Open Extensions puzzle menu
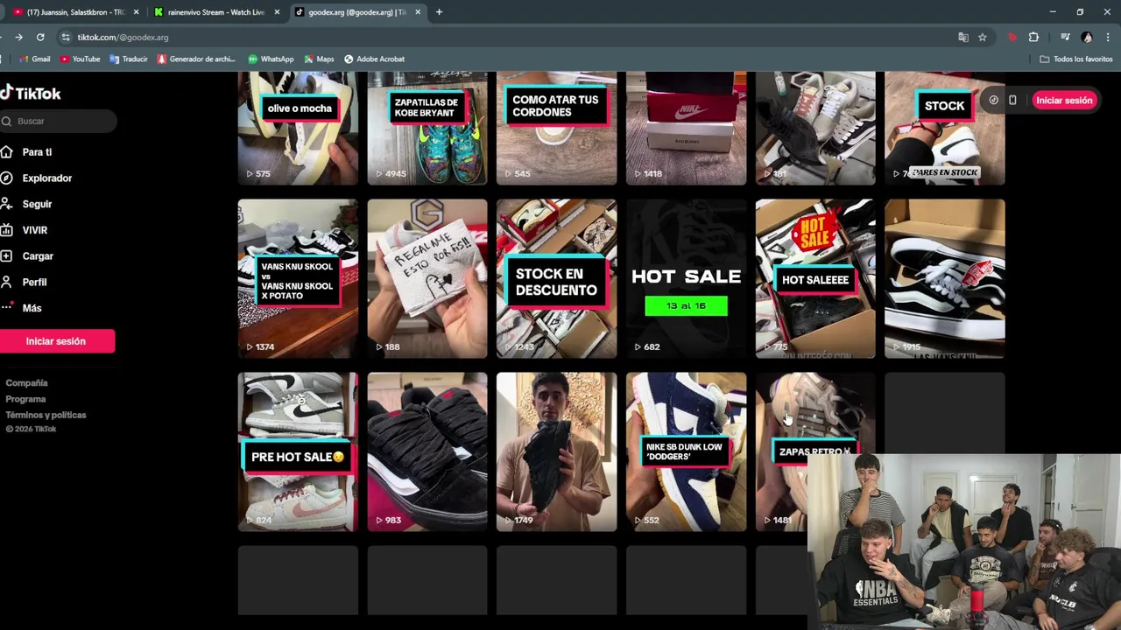The height and width of the screenshot is (630, 1121). [x=1033, y=38]
